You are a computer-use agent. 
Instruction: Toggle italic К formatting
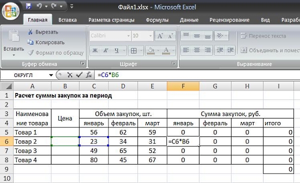tap(105, 50)
